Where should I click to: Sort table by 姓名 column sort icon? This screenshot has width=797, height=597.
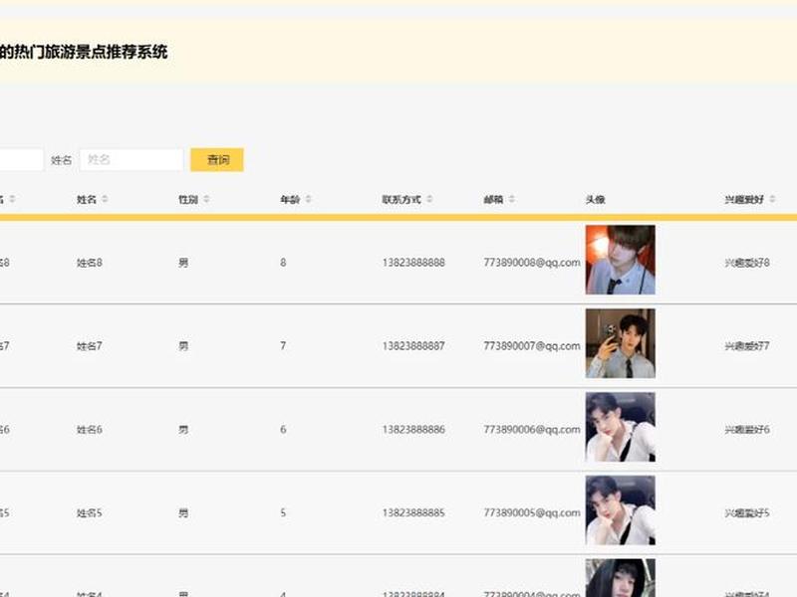pos(105,199)
